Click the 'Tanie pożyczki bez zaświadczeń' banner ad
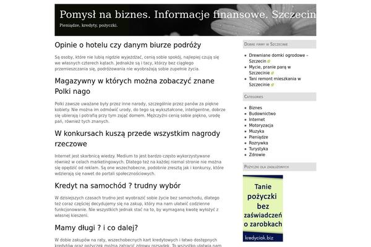This screenshot has height=247, width=371. tap(263, 208)
